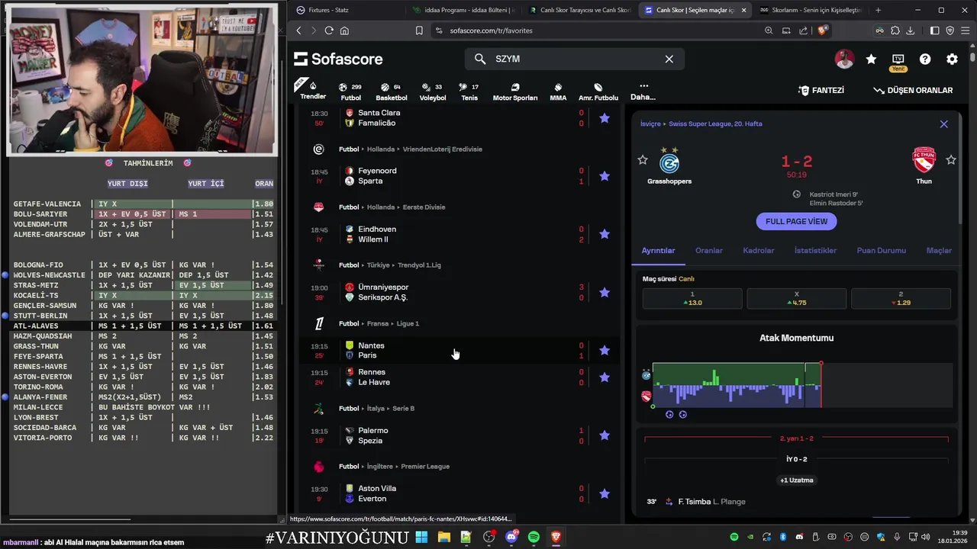Select the home win odds 13.0

coord(692,298)
